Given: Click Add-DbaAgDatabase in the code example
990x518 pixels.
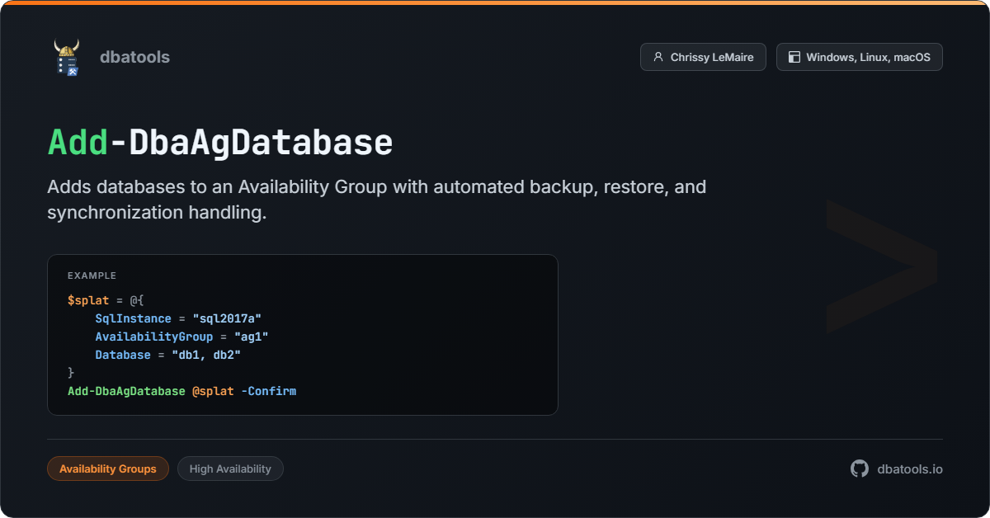Looking at the screenshot, I should tap(126, 391).
